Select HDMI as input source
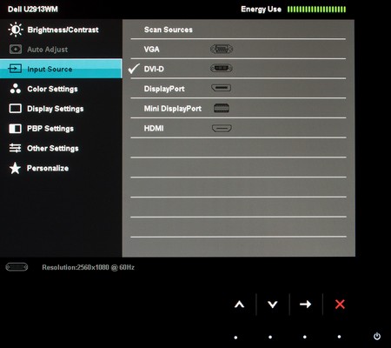This screenshot has width=391, height=348. [x=238, y=128]
